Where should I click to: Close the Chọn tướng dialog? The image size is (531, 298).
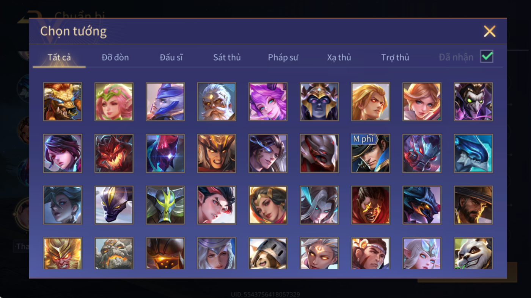pos(489,31)
